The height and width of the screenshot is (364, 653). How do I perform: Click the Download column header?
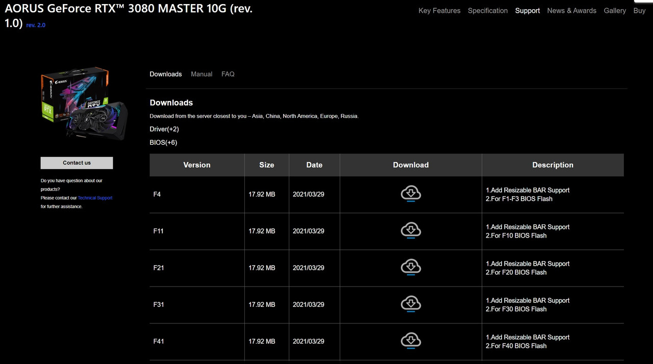411,165
